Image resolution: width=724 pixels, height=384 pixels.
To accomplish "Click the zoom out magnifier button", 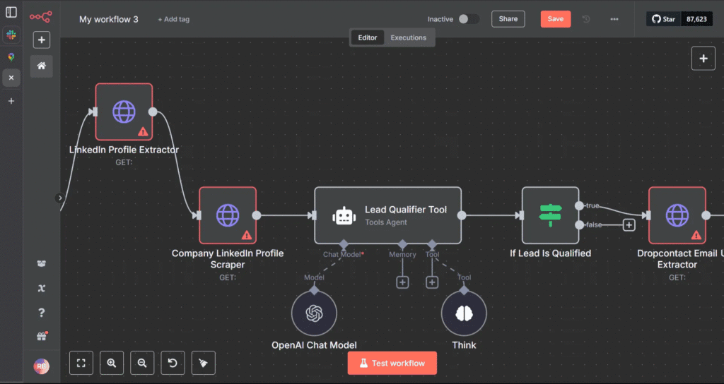I will 142,363.
